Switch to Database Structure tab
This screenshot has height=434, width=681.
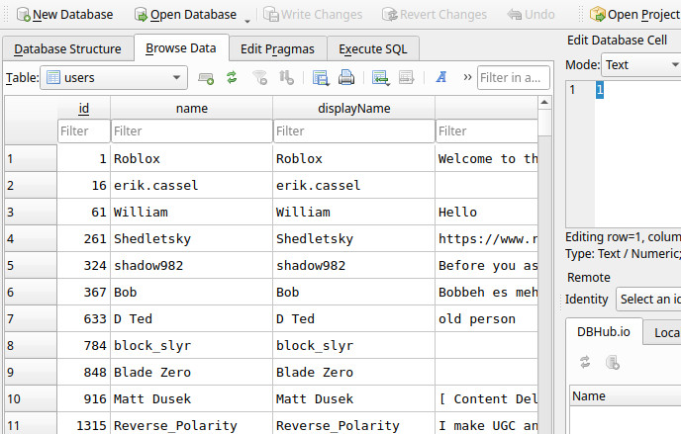[67, 49]
